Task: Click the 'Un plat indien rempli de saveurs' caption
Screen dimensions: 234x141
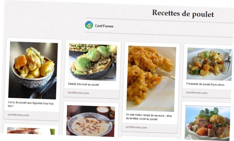Action: [149, 117]
